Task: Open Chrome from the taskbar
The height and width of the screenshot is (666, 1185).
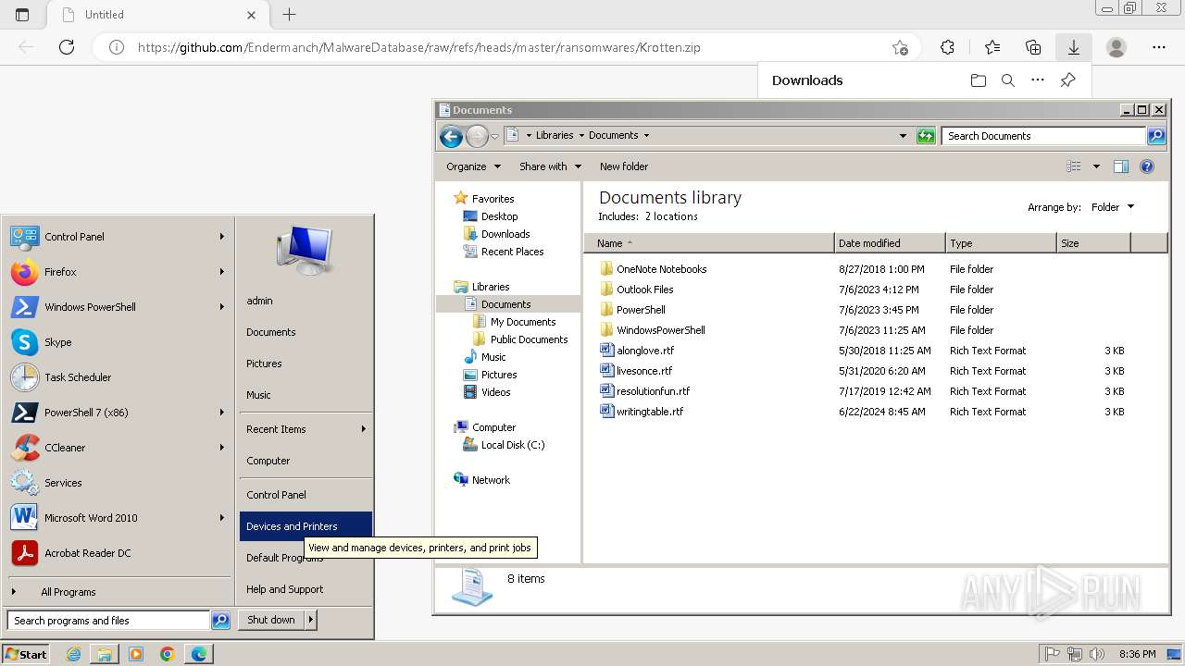Action: coord(167,654)
